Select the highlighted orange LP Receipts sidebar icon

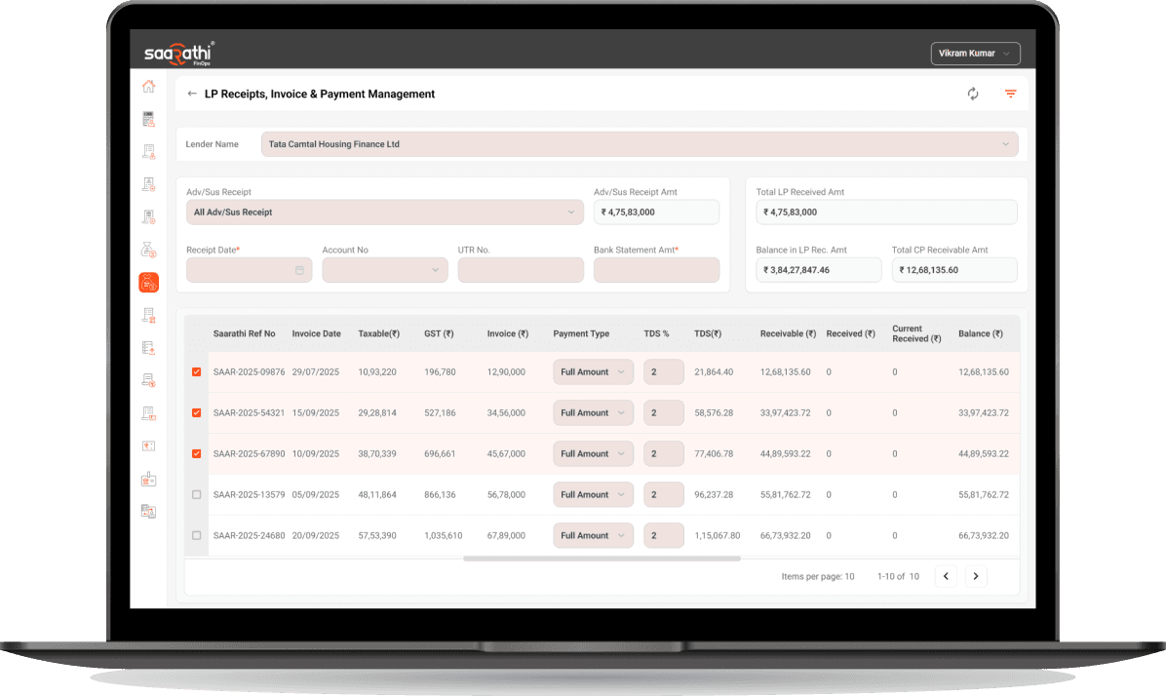(147, 282)
